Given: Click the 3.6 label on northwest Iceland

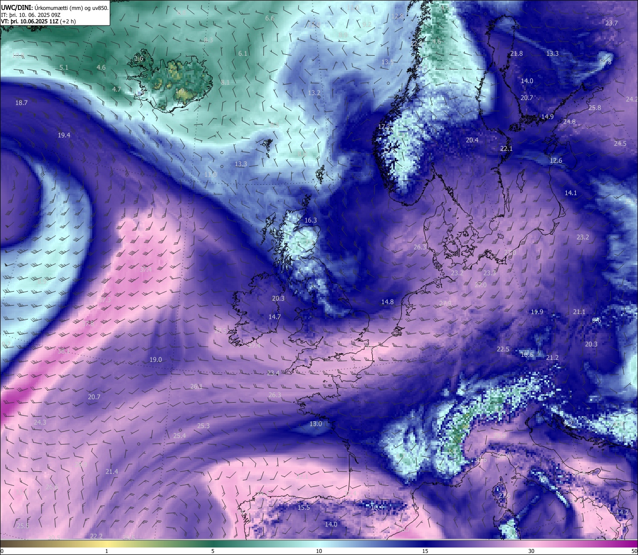Looking at the screenshot, I should point(139,58).
